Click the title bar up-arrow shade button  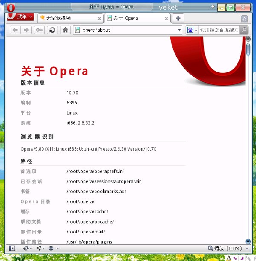point(212,7)
